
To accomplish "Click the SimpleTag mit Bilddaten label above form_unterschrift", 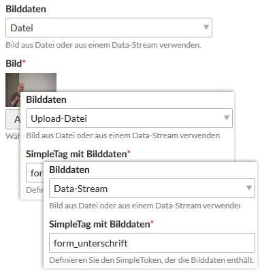I will click(101, 224).
